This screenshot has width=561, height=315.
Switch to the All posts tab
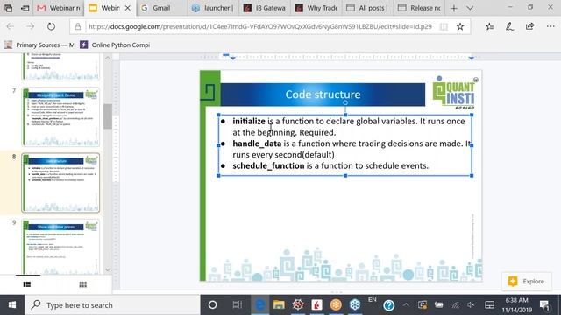point(367,8)
